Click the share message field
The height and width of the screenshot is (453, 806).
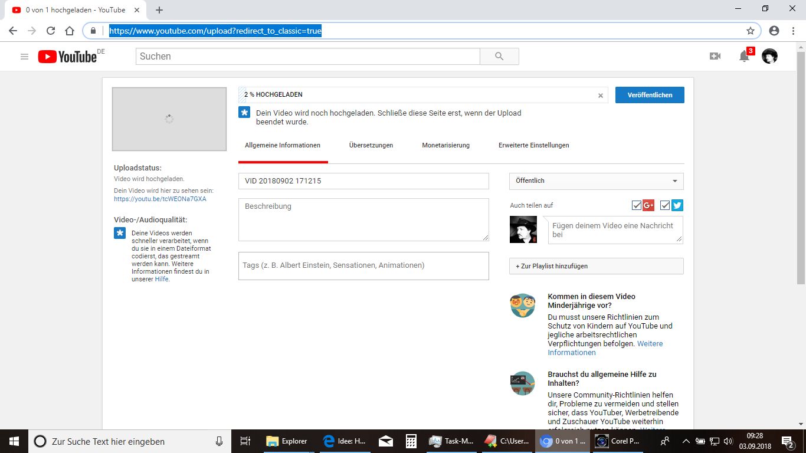(615, 230)
